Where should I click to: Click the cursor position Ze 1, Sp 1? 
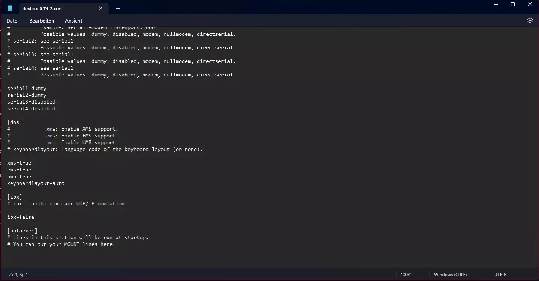click(x=18, y=275)
